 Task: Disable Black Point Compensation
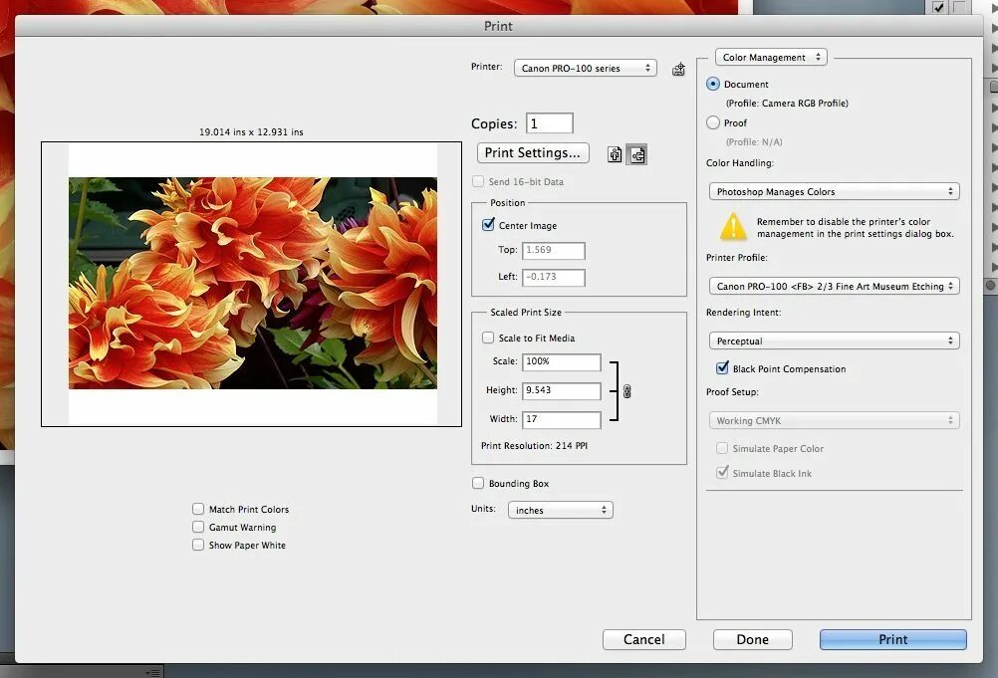coord(722,368)
